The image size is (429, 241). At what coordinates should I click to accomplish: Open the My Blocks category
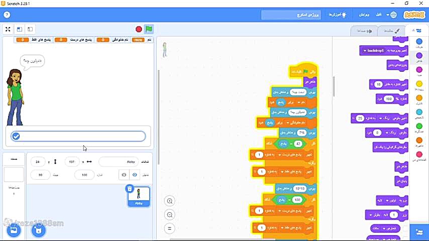coord(419,157)
